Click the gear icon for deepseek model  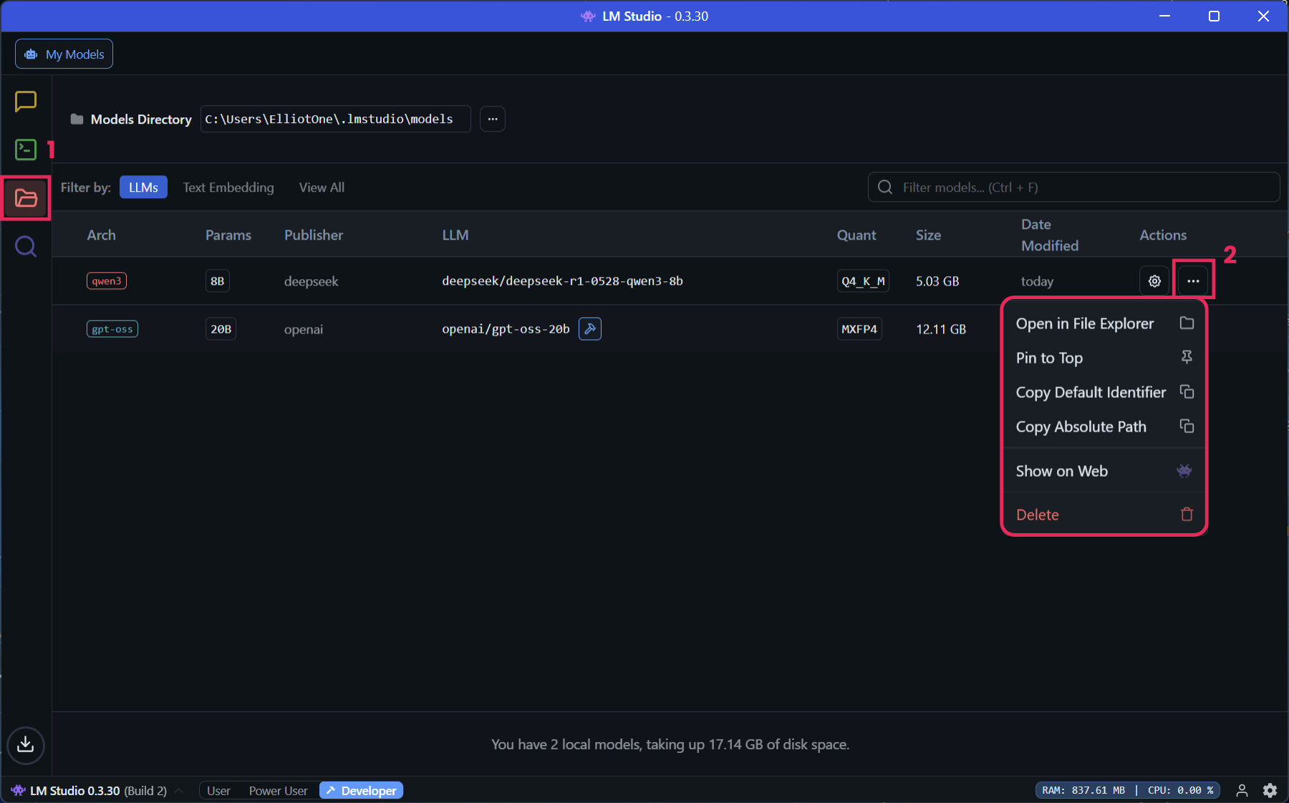click(1154, 281)
